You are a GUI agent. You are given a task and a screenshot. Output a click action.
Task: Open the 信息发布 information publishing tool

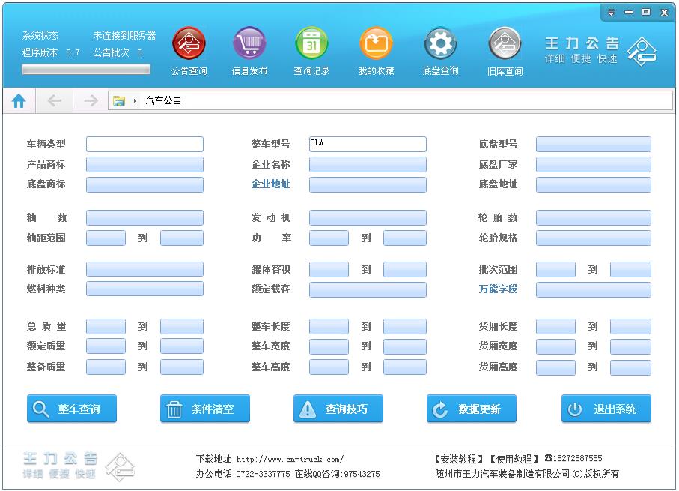(249, 43)
